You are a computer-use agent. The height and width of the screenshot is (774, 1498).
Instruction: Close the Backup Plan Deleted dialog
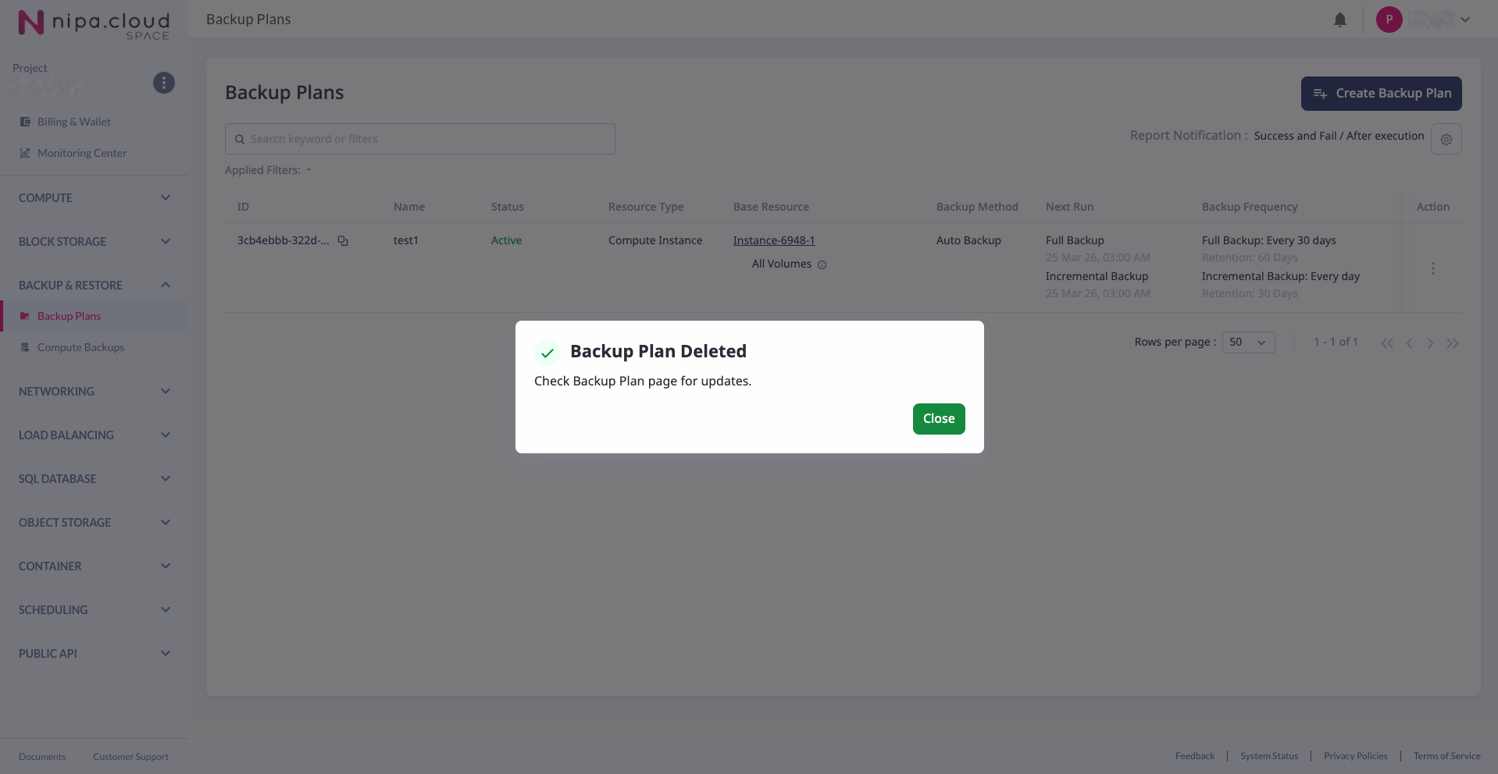point(938,419)
